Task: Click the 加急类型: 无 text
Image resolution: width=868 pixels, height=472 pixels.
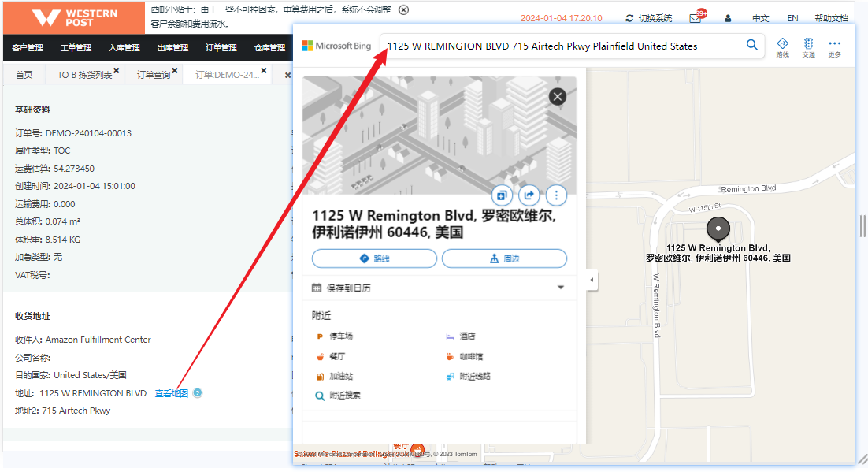Action: click(x=39, y=257)
